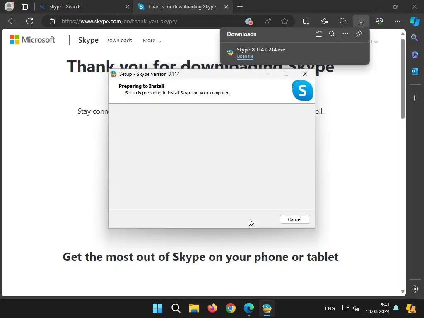The width and height of the screenshot is (424, 318).
Task: View site information lock icon
Action: [x=52, y=21]
